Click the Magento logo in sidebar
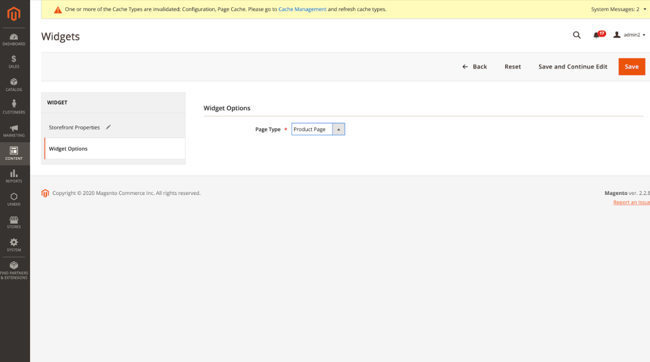 (x=14, y=14)
